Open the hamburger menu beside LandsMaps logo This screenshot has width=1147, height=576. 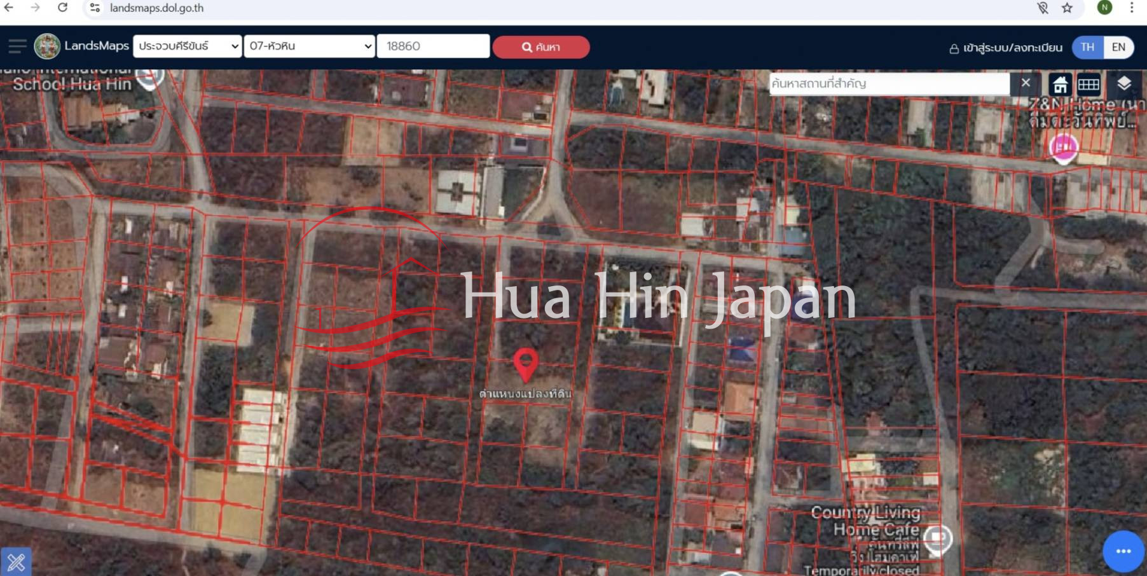pyautogui.click(x=17, y=46)
